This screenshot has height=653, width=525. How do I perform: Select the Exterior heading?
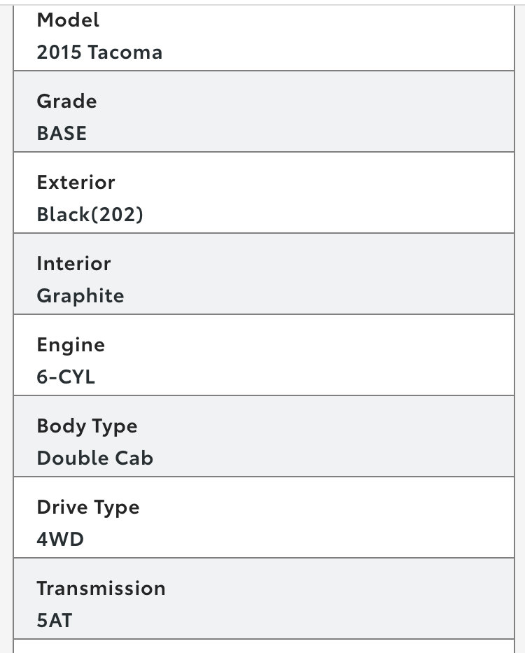pyautogui.click(x=76, y=183)
